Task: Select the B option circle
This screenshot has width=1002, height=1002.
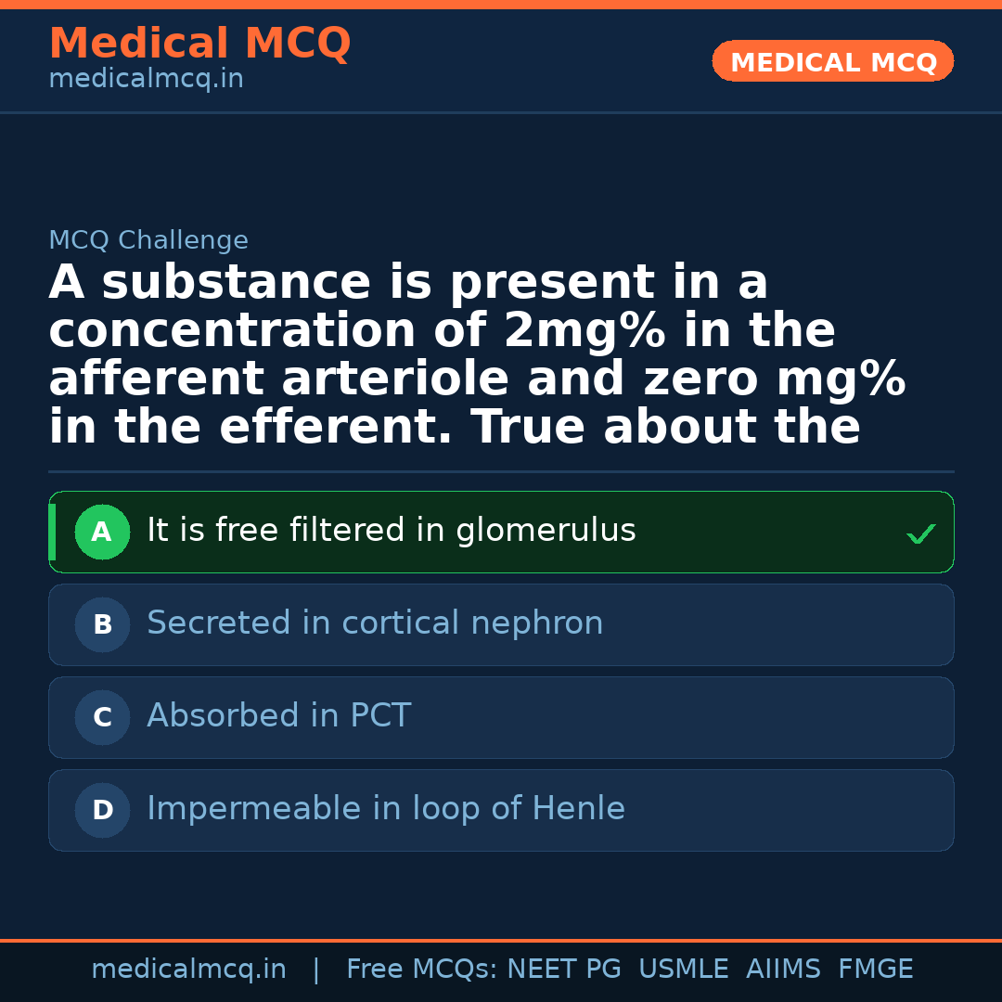Action: [102, 625]
